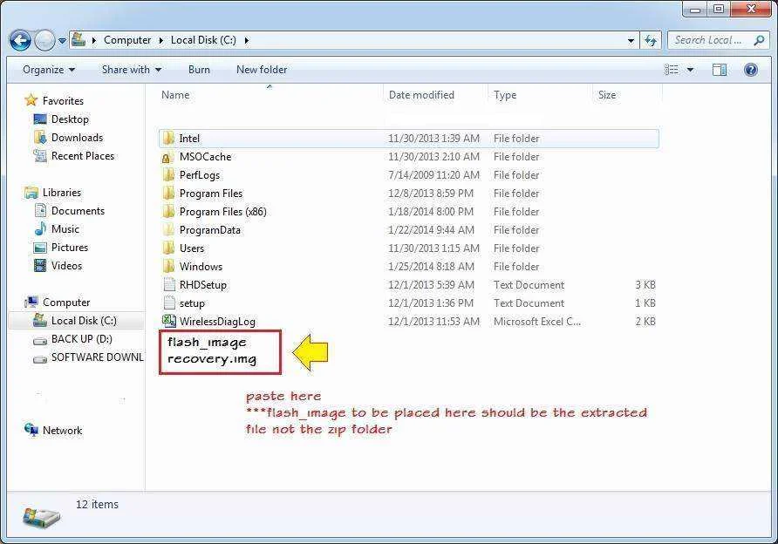
Task: Click the Burn toolbar button
Action: click(x=199, y=70)
